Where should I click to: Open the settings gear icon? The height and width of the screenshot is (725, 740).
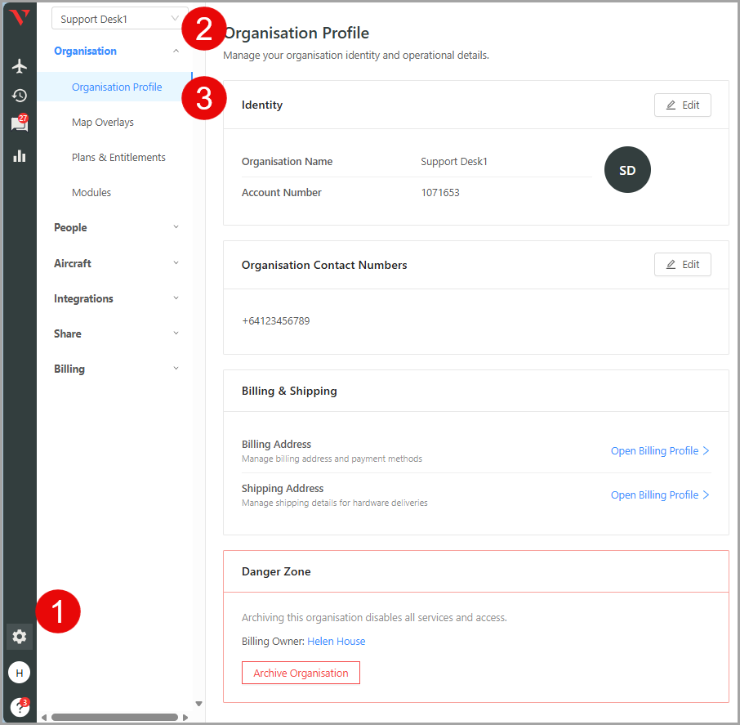(20, 637)
